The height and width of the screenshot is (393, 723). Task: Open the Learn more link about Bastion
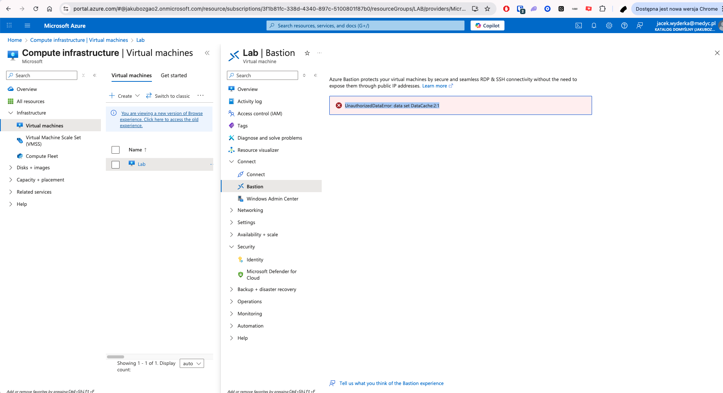[x=437, y=86]
